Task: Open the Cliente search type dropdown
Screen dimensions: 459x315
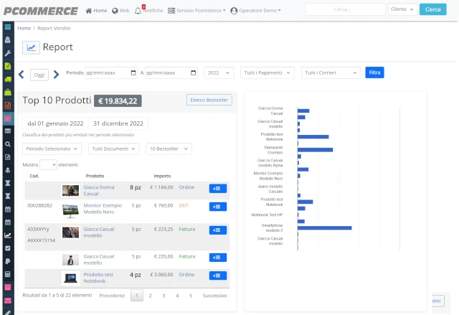Action: [402, 9]
